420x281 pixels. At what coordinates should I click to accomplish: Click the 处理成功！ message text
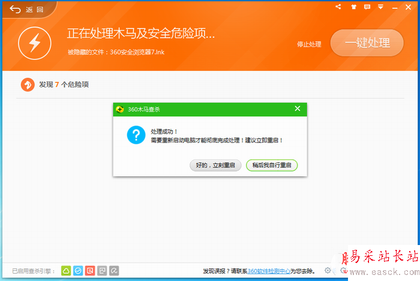click(x=164, y=132)
